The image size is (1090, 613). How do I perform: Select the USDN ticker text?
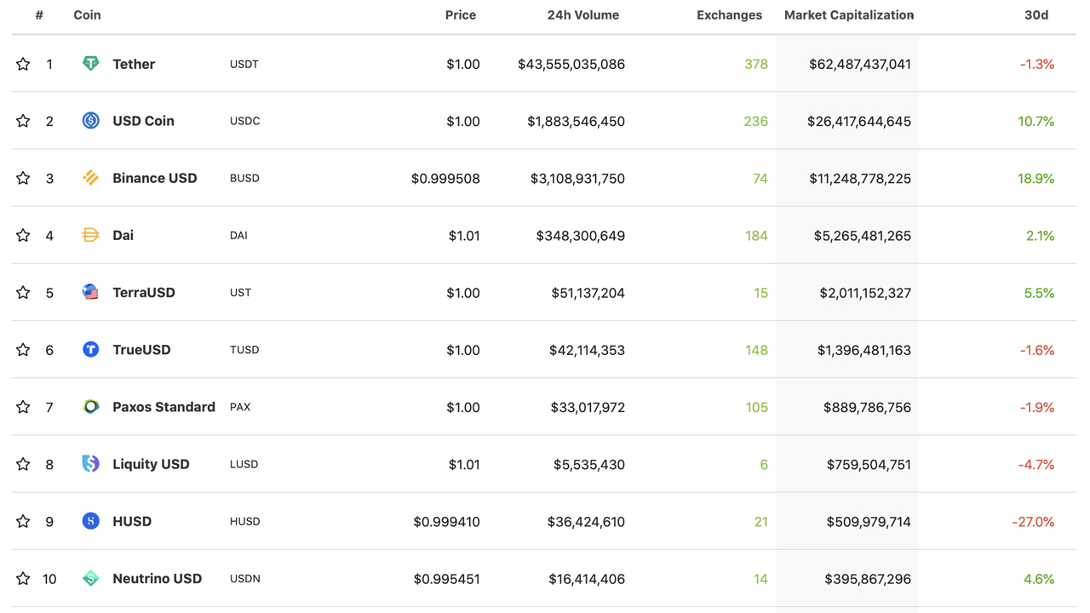[245, 578]
